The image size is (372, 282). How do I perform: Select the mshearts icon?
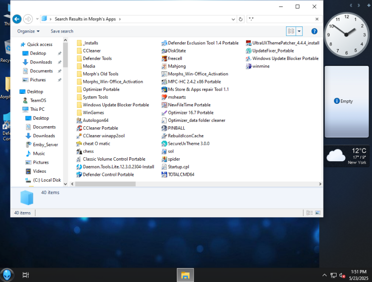pyautogui.click(x=164, y=97)
